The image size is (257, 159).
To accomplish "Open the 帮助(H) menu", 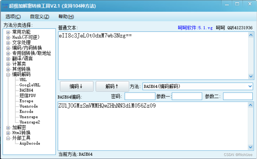I will (x=66, y=16).
